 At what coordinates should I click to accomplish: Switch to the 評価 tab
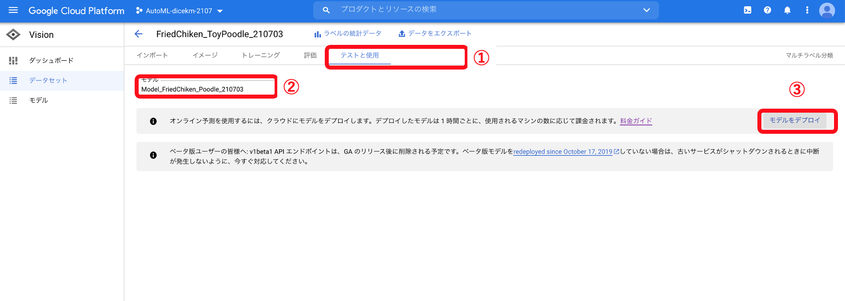point(310,55)
